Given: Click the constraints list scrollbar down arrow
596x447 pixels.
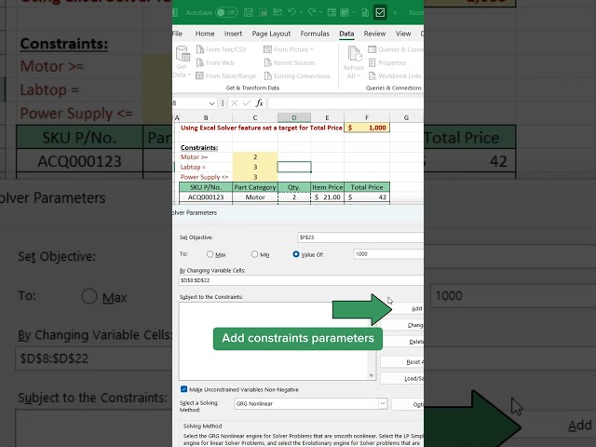Looking at the screenshot, I should coord(372,375).
